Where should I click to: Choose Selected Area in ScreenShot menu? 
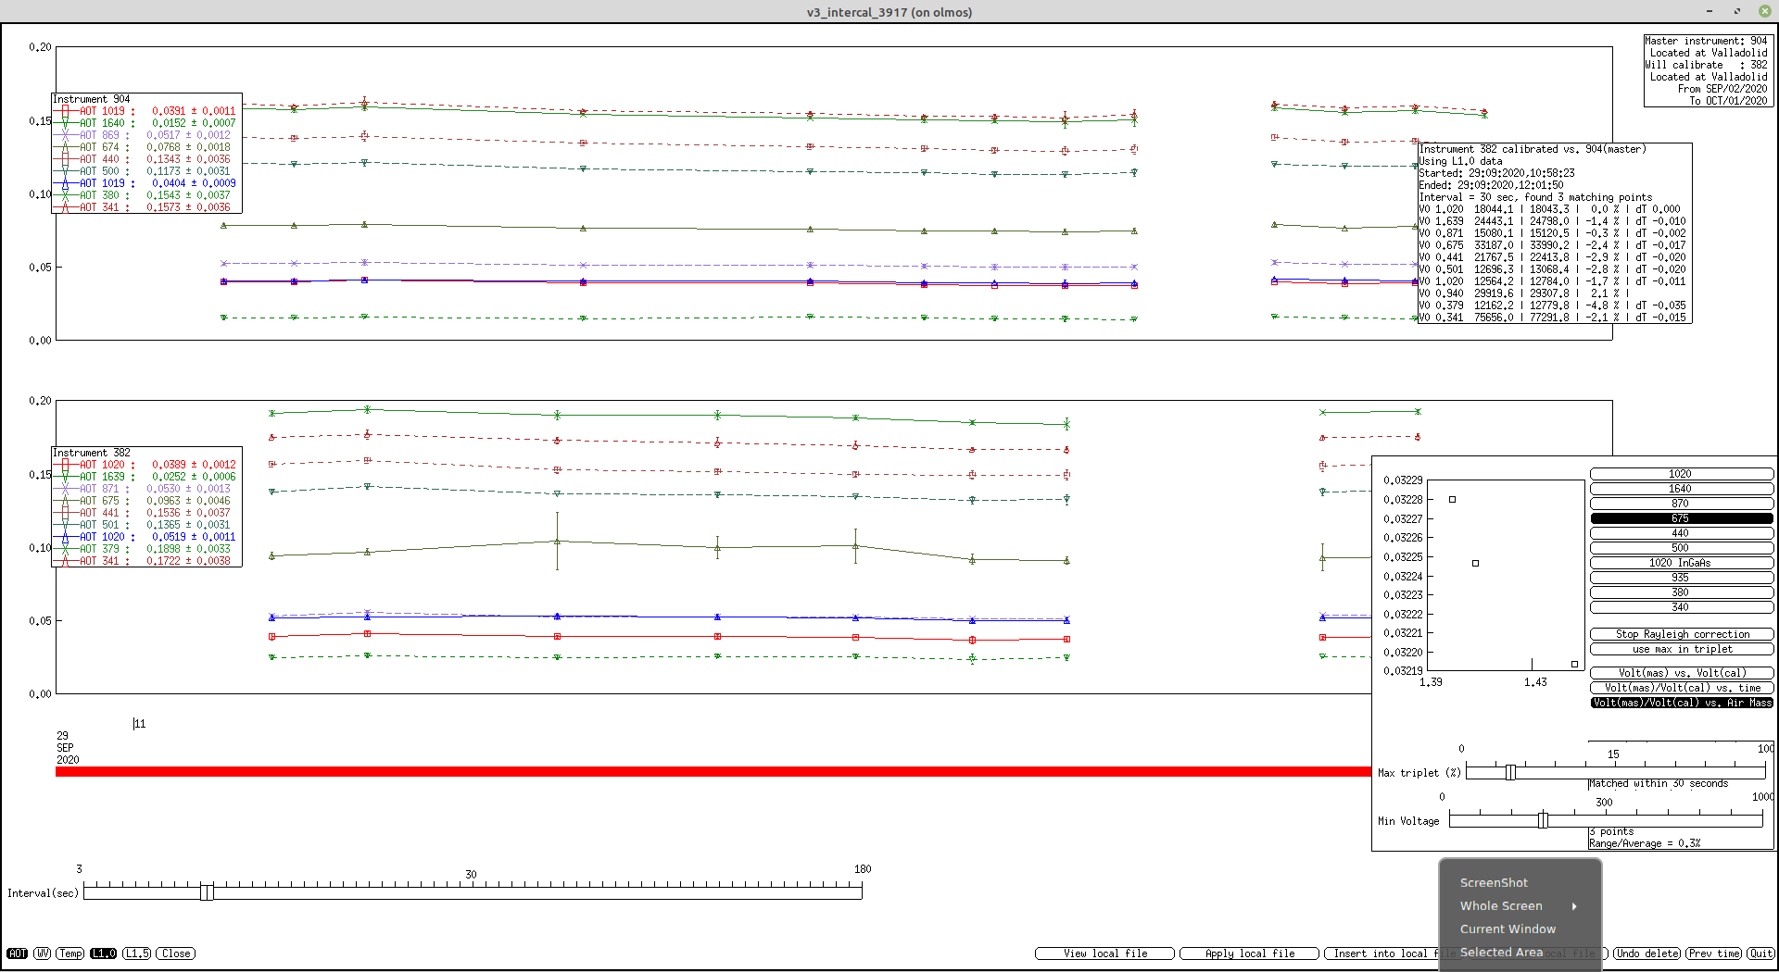(x=1501, y=953)
